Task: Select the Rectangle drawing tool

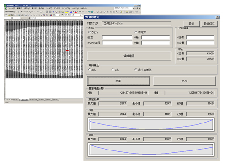Action: pos(41,11)
